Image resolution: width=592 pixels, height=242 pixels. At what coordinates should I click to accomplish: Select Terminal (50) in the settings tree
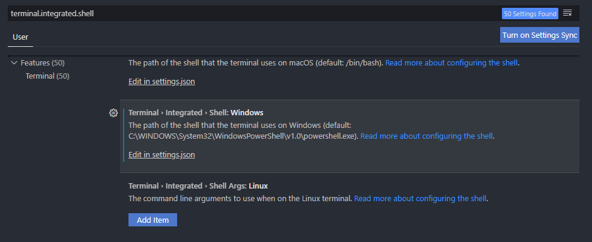click(x=47, y=76)
